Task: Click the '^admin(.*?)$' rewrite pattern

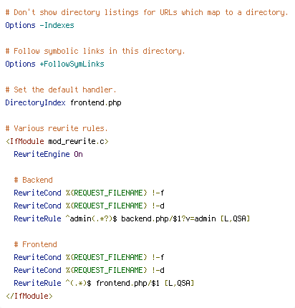Action: [92, 218]
